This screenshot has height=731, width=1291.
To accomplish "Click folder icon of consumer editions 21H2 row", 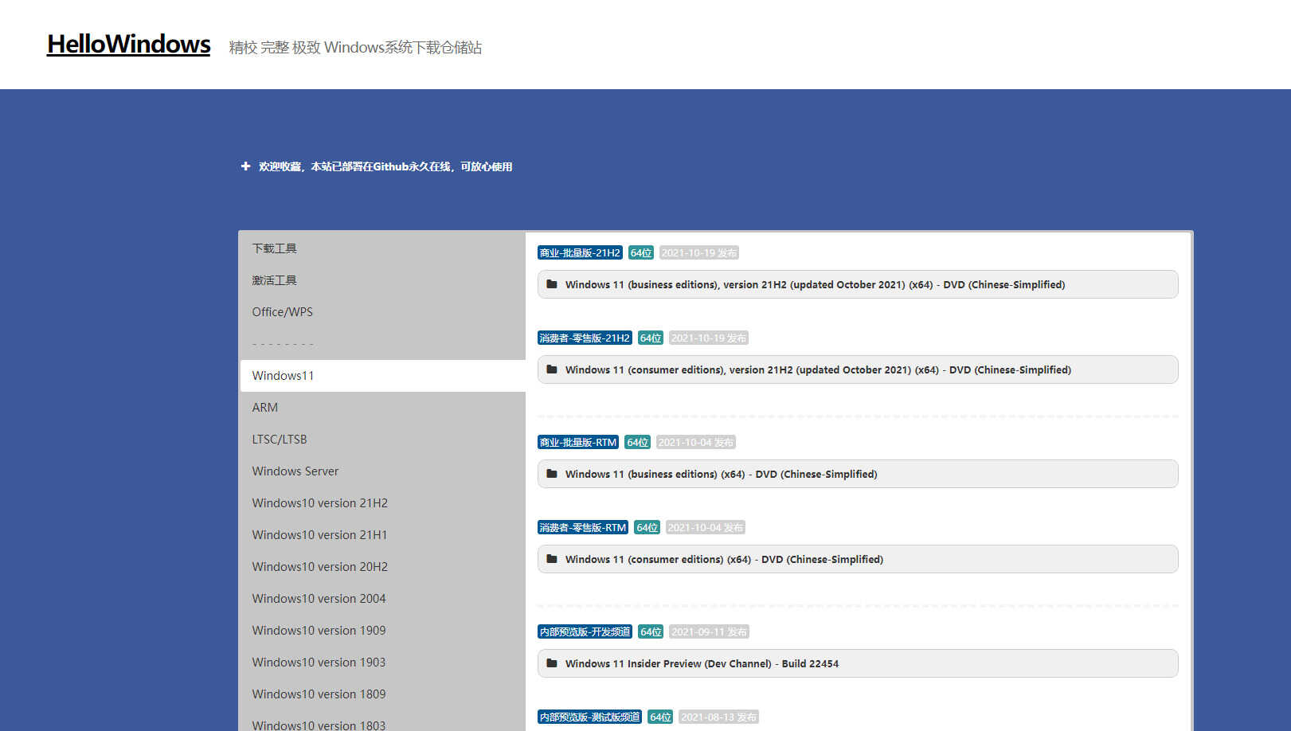I will click(x=552, y=369).
